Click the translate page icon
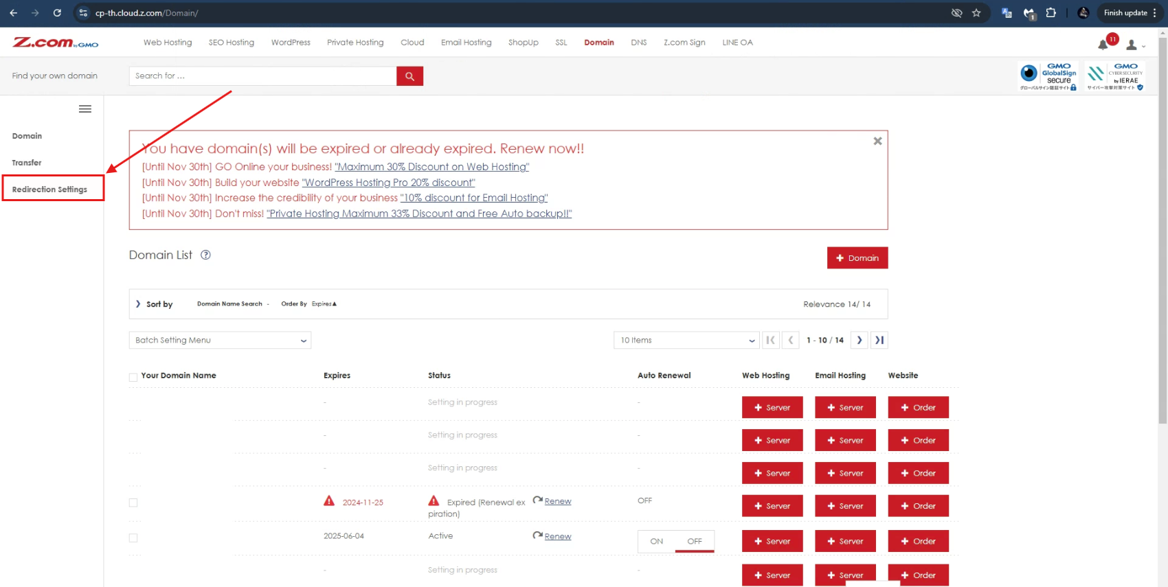Image resolution: width=1168 pixels, height=587 pixels. point(1007,13)
